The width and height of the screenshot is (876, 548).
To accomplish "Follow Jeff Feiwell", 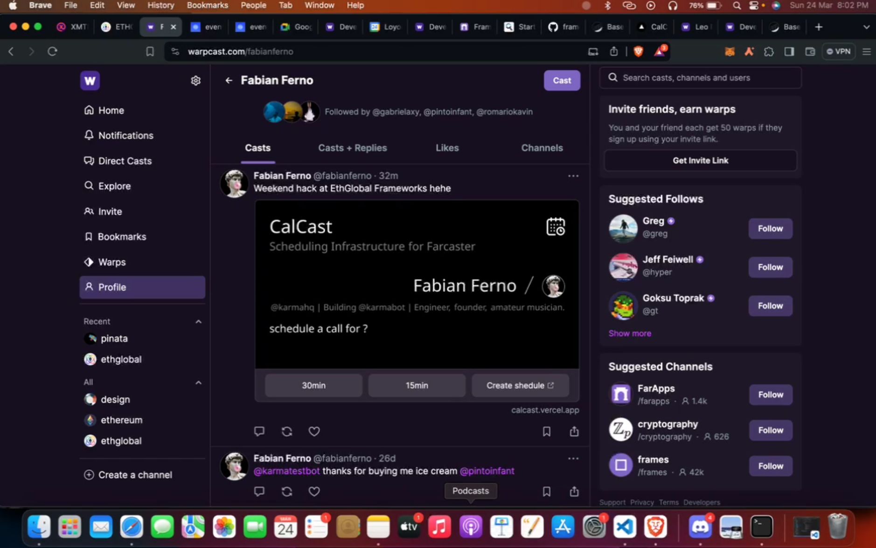I will [770, 267].
